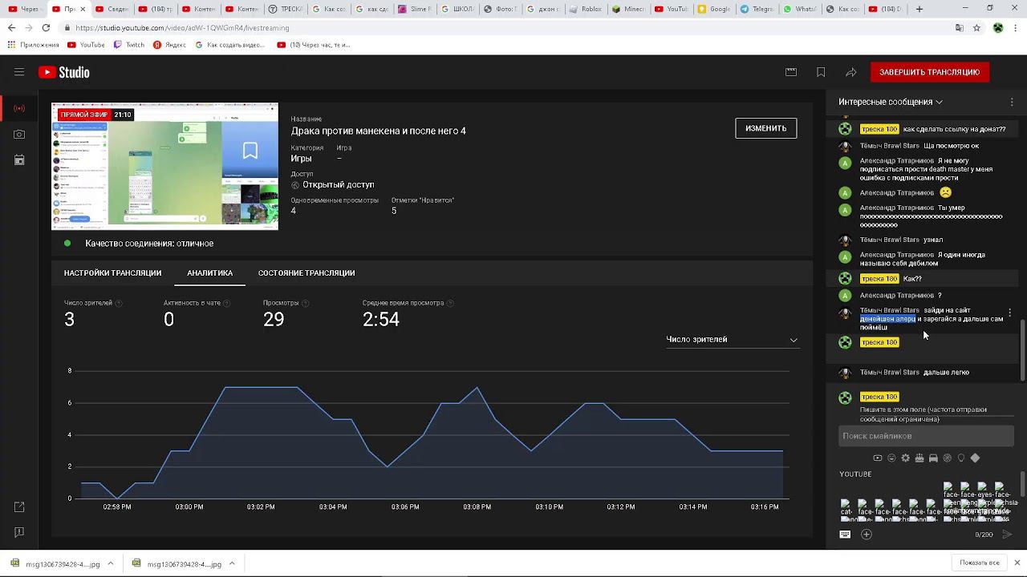This screenshot has width=1027, height=577.
Task: Open the Chrome profile avatar
Action: (998, 27)
